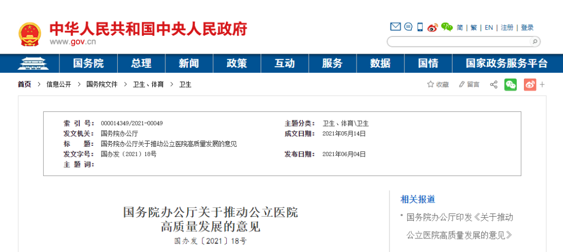Open the Weibo icon in top header

(433, 28)
